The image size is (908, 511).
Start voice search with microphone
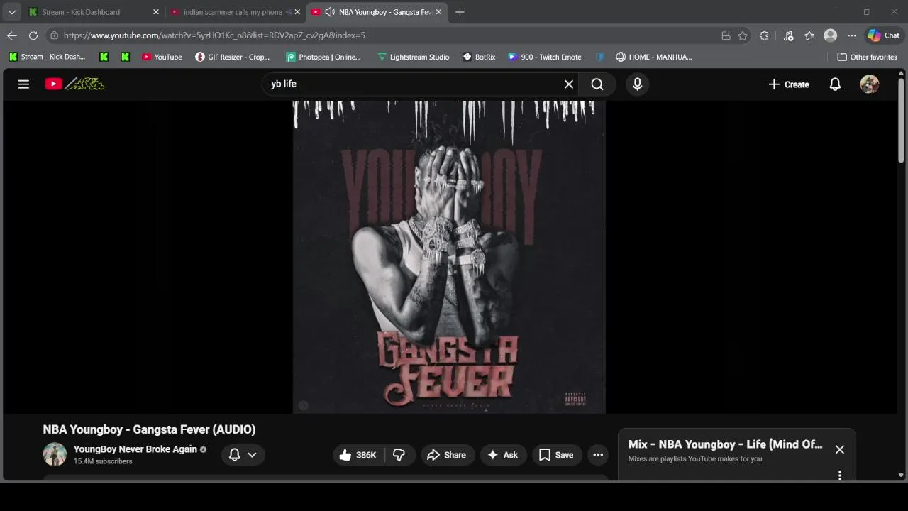coord(637,84)
